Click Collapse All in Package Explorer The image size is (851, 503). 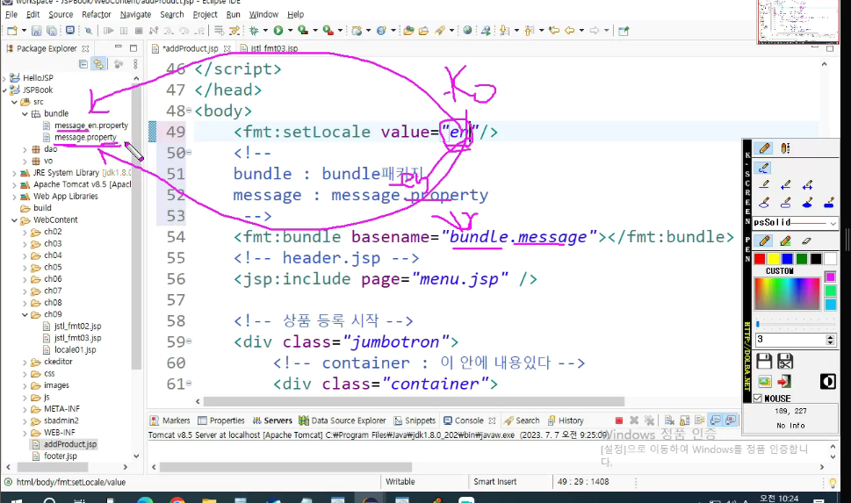pyautogui.click(x=83, y=64)
